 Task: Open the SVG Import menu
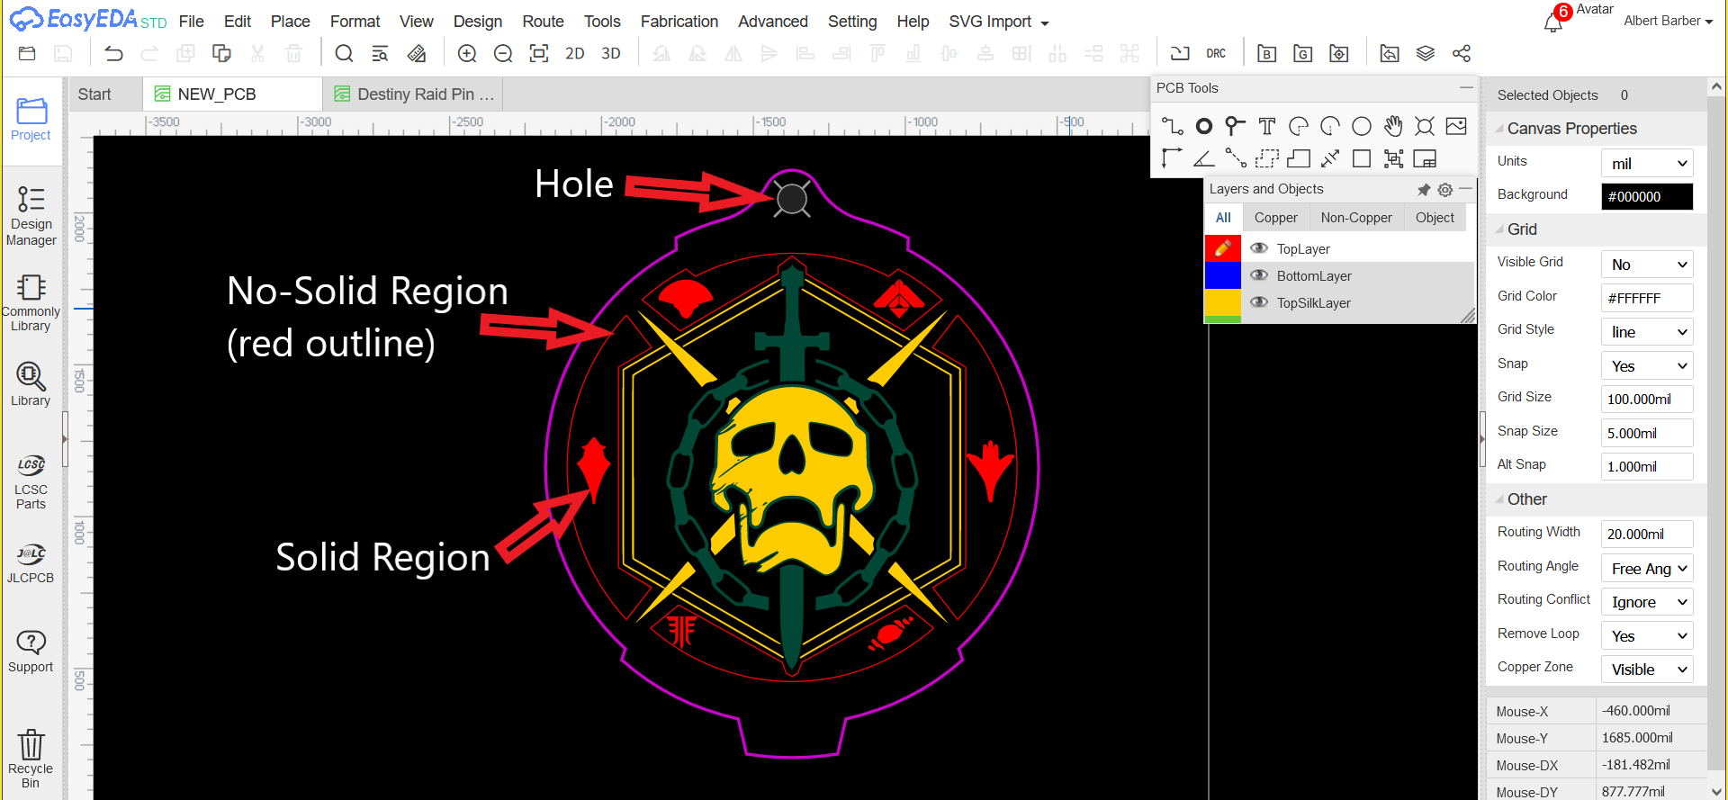coord(999,22)
